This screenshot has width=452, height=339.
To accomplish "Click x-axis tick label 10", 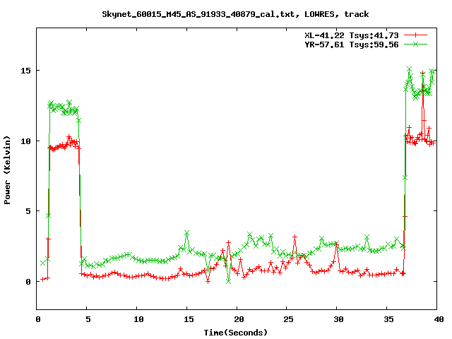I will click(x=138, y=319).
